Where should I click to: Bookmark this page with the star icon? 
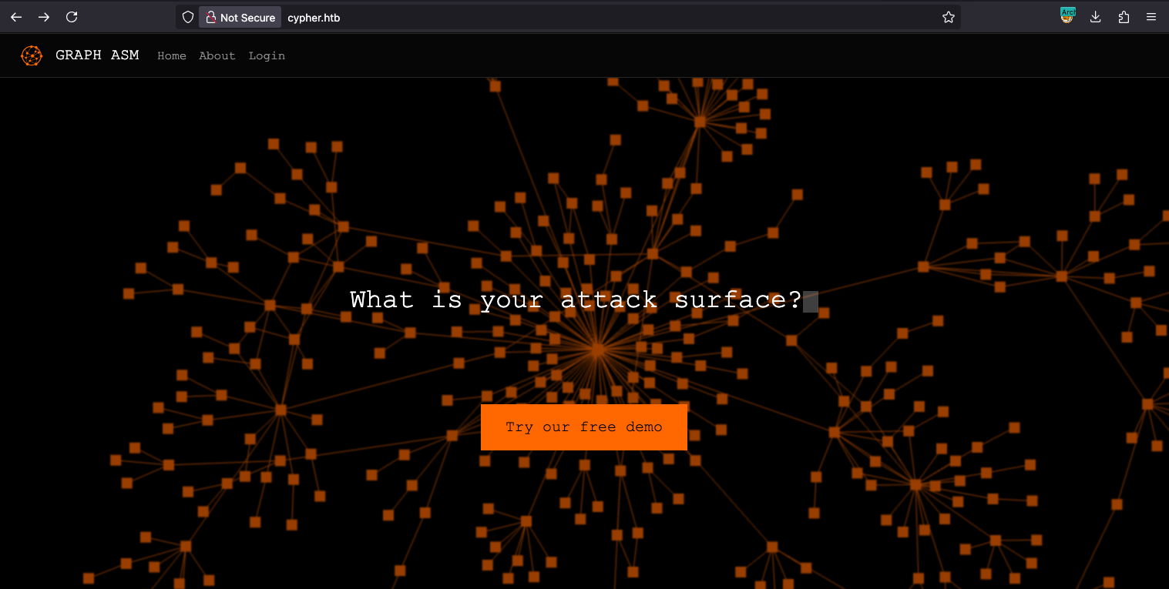948,17
